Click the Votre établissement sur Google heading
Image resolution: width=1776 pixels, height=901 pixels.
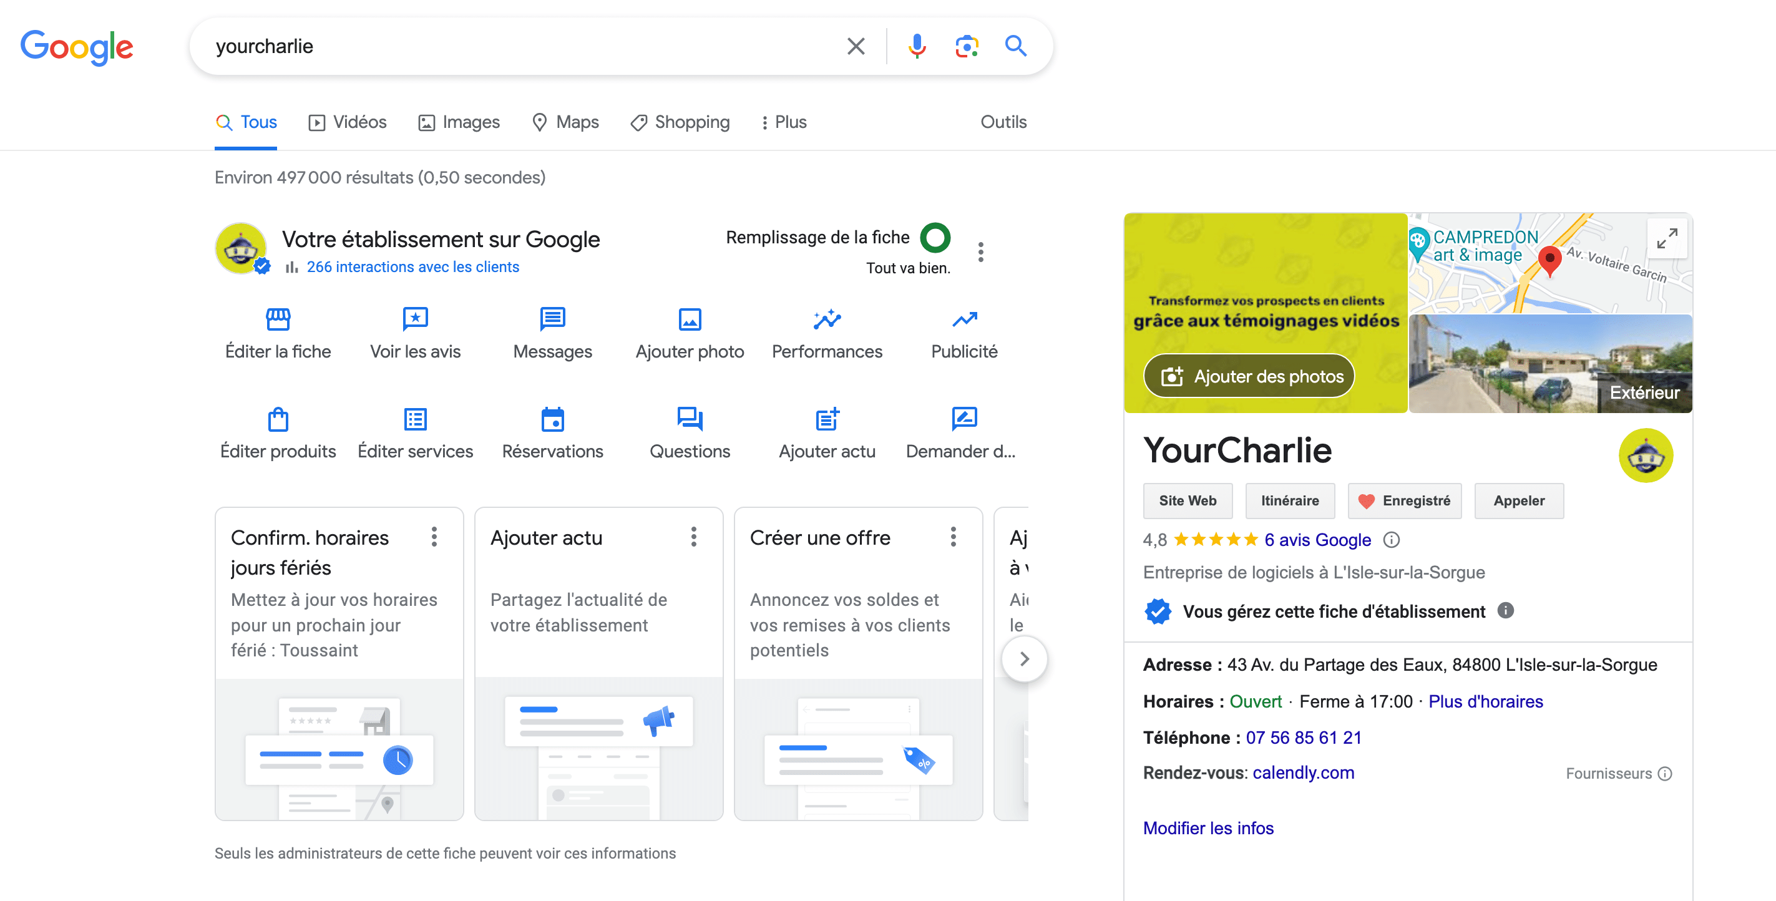(x=441, y=239)
